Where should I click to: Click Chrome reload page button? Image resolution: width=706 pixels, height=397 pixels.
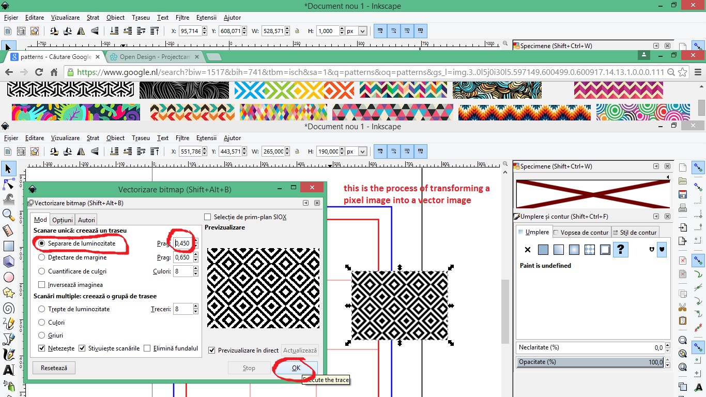pyautogui.click(x=39, y=72)
